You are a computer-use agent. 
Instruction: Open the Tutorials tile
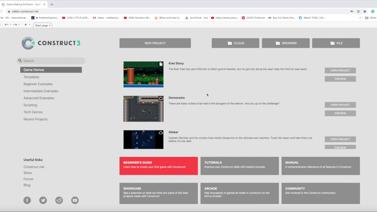[x=240, y=166]
